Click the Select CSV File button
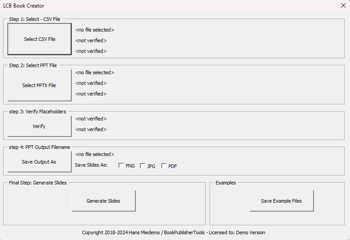350x240 pixels. point(40,39)
